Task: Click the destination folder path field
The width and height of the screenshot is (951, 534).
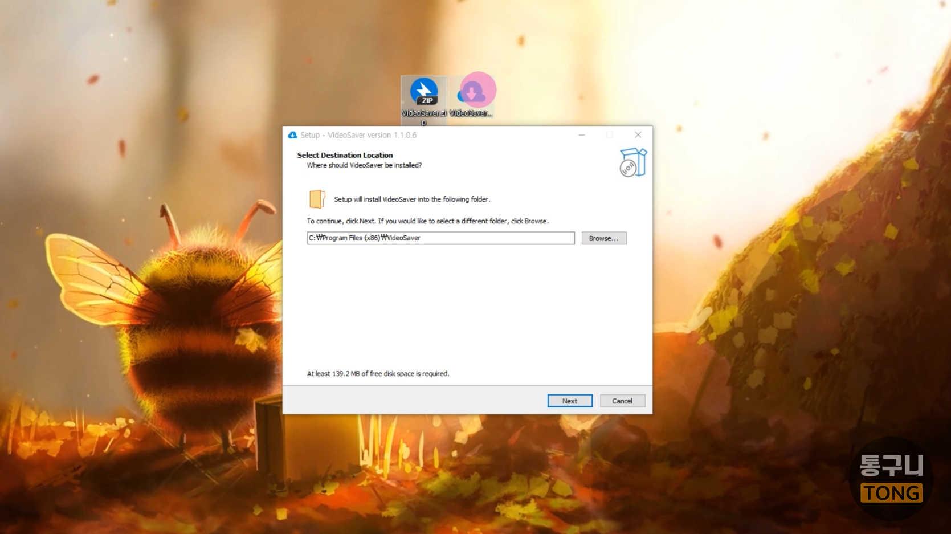Action: pos(440,238)
